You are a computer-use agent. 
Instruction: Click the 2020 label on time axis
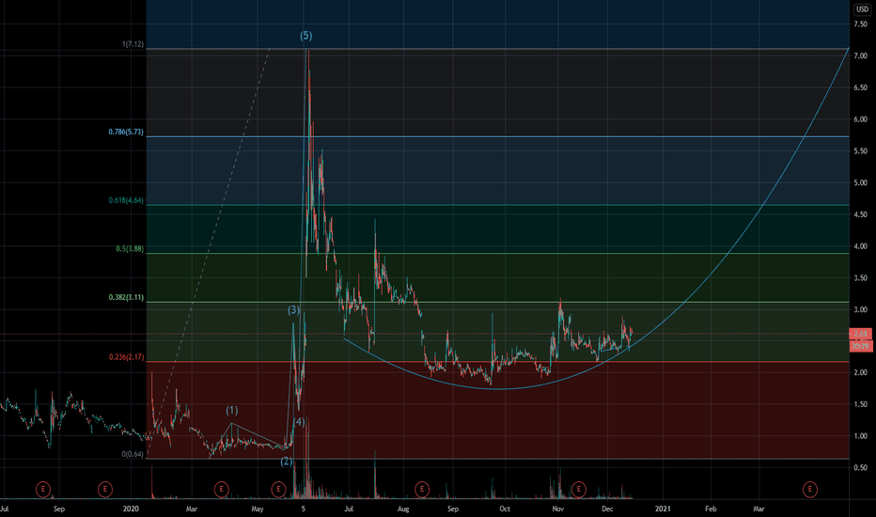click(130, 509)
